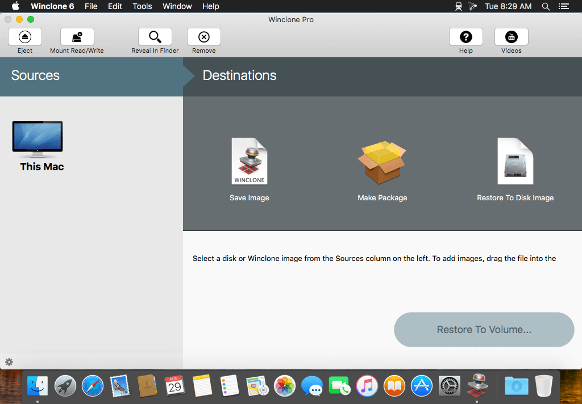The width and height of the screenshot is (582, 404).
Task: Open the Tools menu
Action: (x=142, y=6)
